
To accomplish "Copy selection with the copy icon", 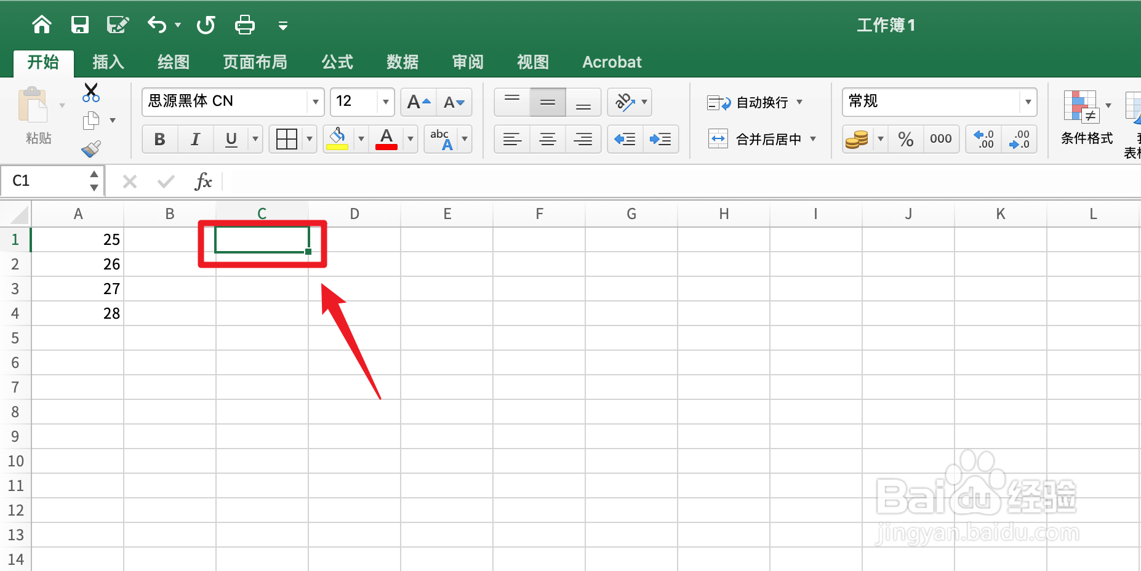I will point(91,121).
